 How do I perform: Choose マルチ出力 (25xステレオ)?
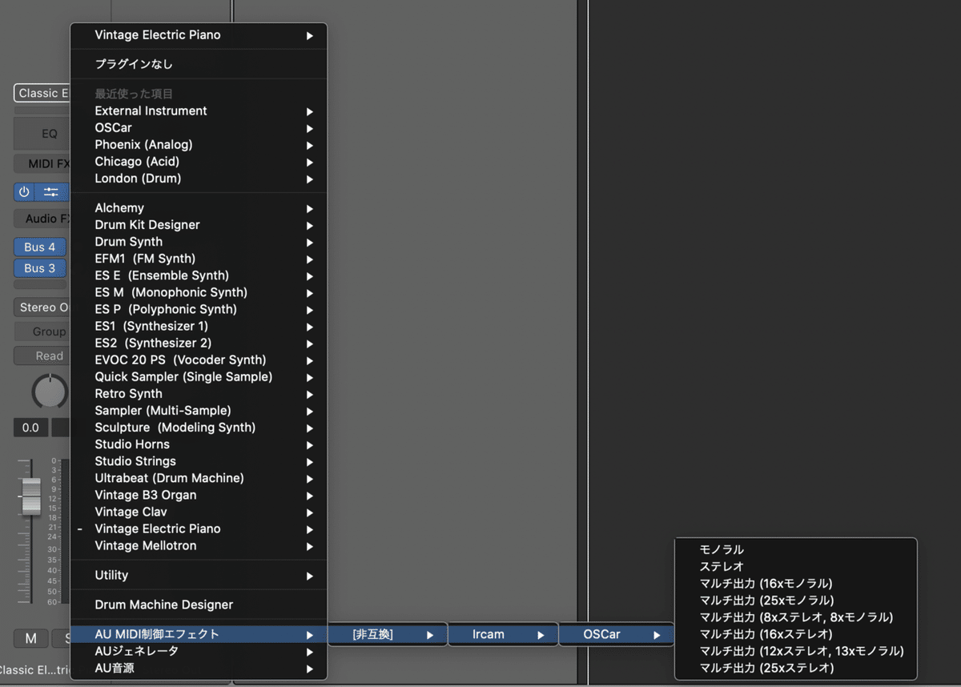796,667
